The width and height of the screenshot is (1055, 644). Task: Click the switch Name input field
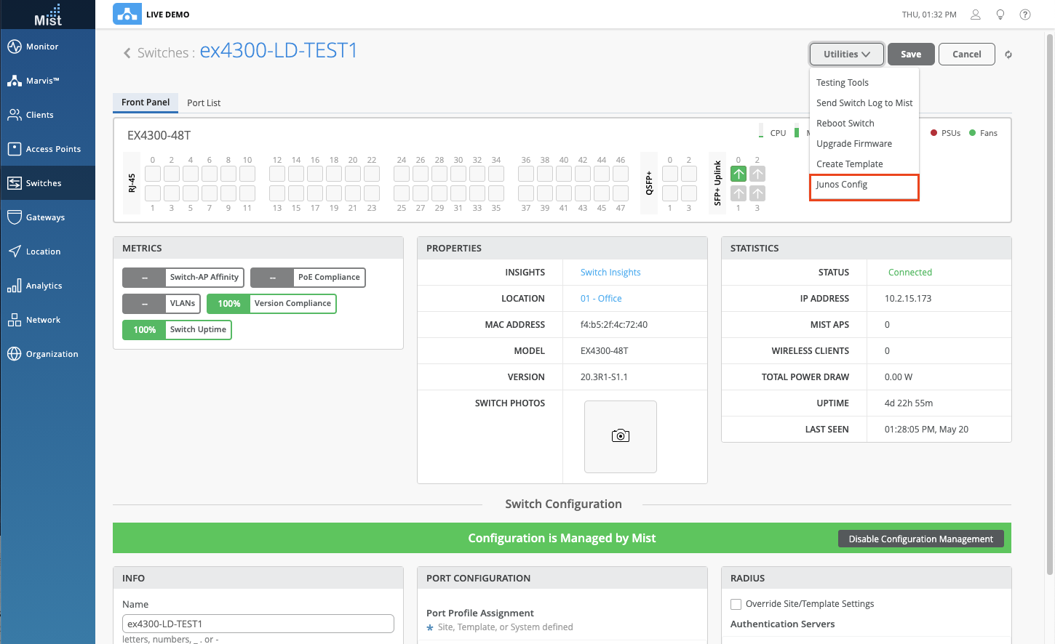click(258, 624)
